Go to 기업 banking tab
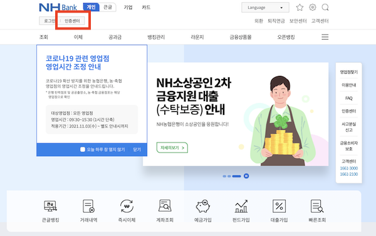Image resolution: width=376 pixels, height=236 pixels. [128, 8]
